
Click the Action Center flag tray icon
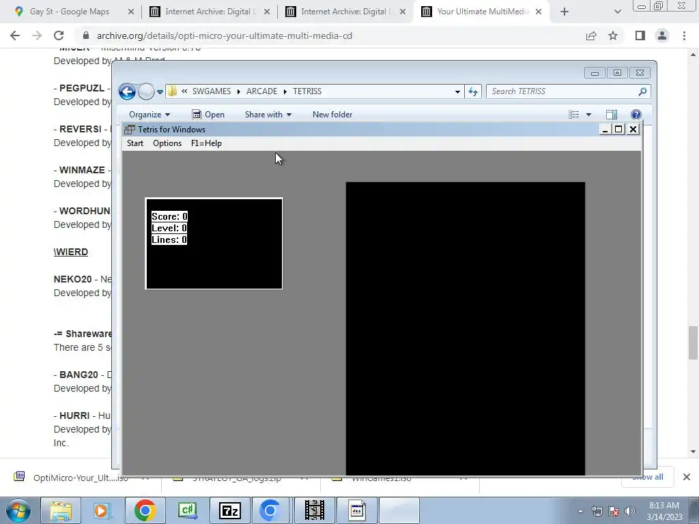pos(614,511)
